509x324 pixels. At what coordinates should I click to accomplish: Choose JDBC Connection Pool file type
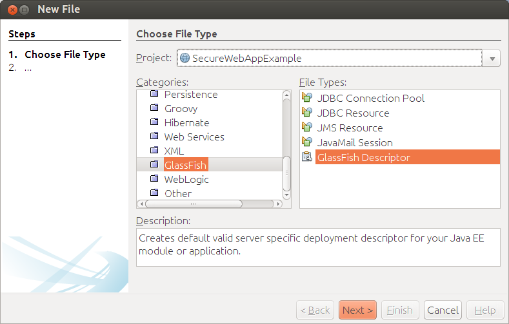[x=370, y=98]
